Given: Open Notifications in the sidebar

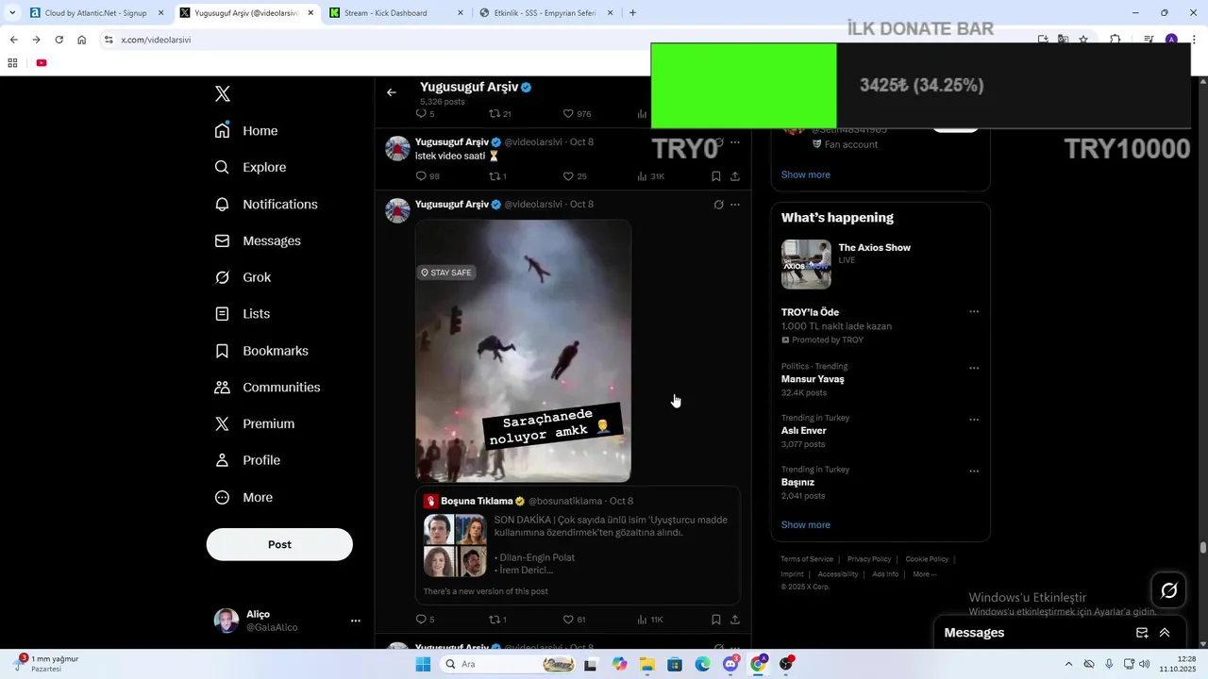Looking at the screenshot, I should coord(266,205).
